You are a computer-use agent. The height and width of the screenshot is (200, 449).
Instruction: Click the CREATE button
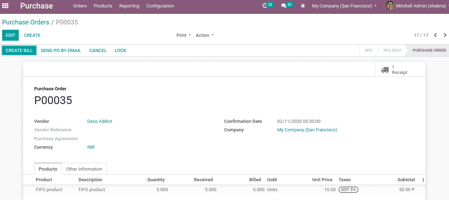[32, 35]
